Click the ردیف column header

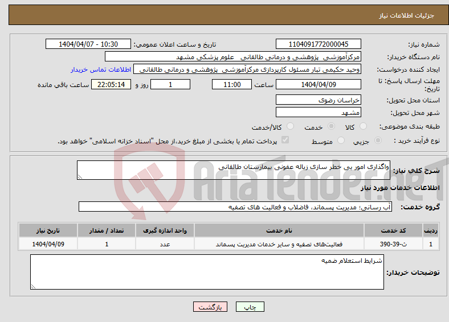[x=431, y=230]
